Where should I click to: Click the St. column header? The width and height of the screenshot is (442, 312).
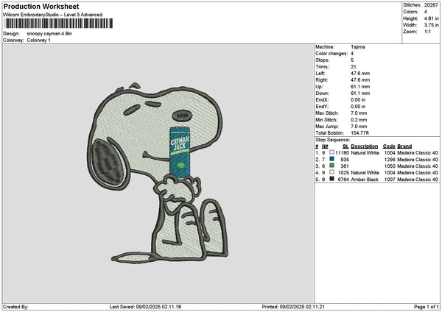344,146
